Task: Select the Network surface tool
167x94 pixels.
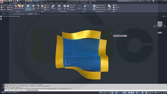Action: pos(4,5)
